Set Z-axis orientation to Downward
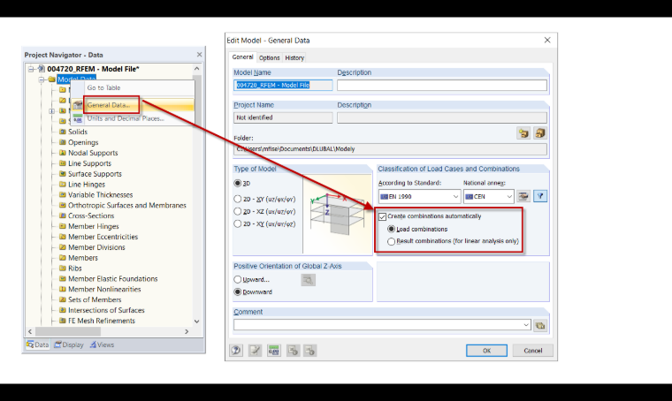This screenshot has height=401, width=672. tap(238, 291)
